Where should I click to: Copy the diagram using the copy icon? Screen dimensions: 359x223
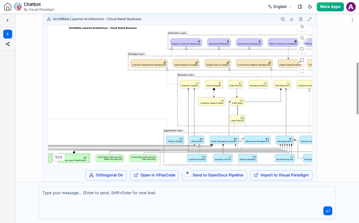point(283,19)
